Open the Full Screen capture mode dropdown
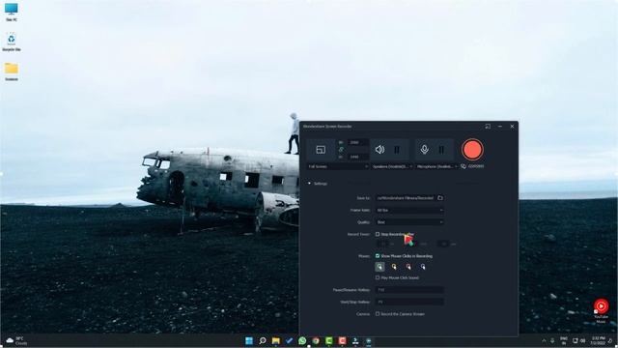 pyautogui.click(x=338, y=166)
